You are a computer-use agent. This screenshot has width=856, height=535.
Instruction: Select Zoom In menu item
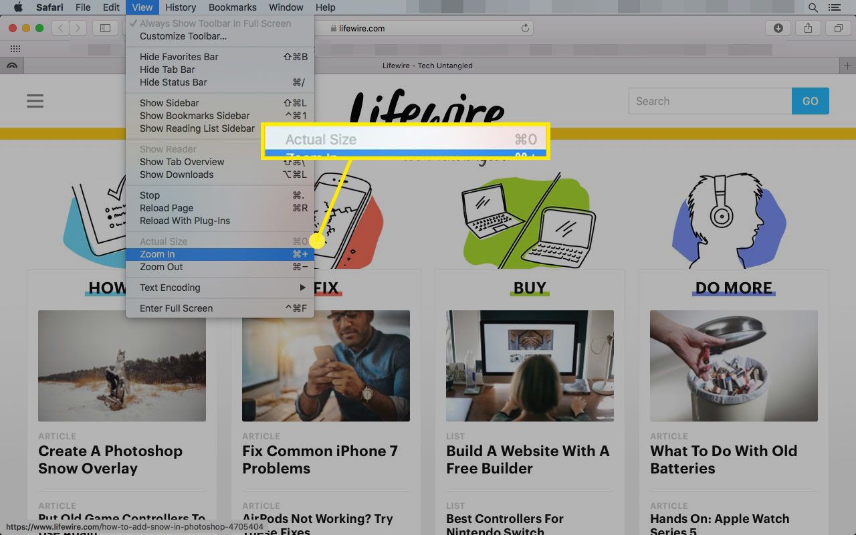pos(220,254)
